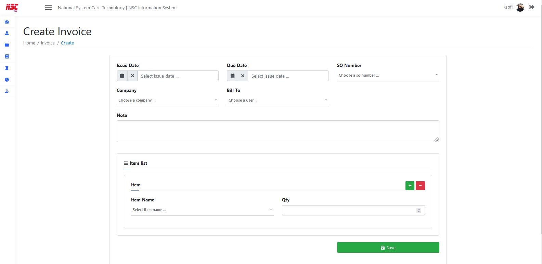
Task: Select the hourglass sidebar icon
Action: tap(7, 68)
